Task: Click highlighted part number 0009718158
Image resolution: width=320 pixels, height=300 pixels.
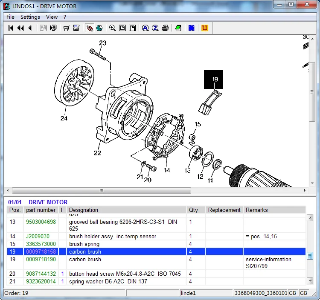Action: coord(41,251)
